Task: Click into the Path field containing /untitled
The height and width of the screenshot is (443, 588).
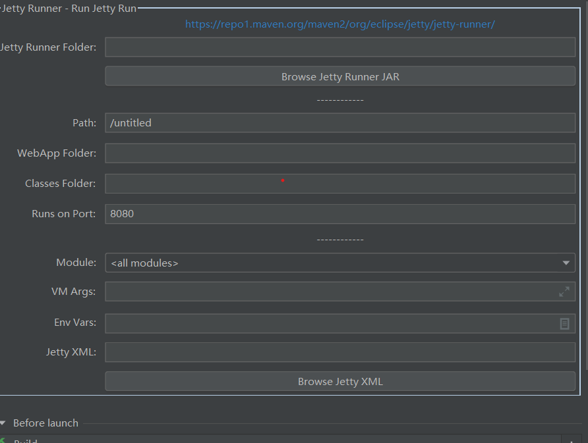Action: click(x=340, y=122)
